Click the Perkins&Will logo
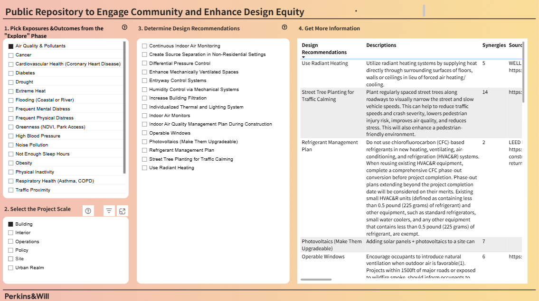This screenshot has width=539, height=301. click(x=27, y=296)
